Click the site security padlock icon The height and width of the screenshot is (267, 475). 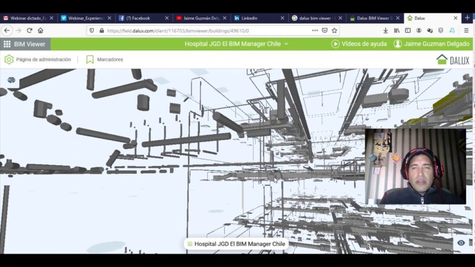pyautogui.click(x=101, y=30)
